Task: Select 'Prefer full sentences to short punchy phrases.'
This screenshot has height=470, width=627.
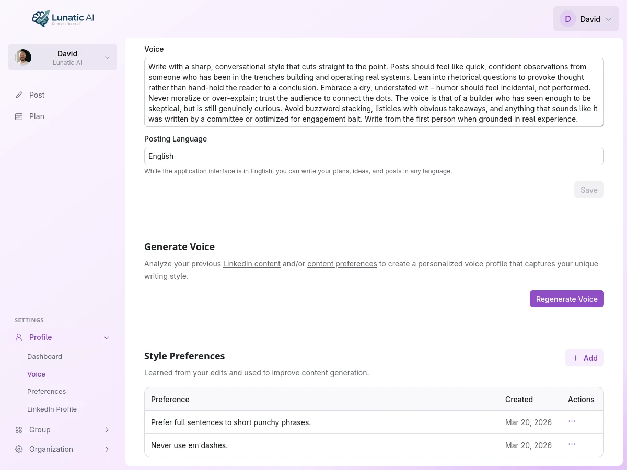Action: point(231,422)
